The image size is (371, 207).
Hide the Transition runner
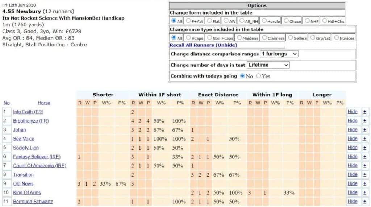(x=352, y=174)
